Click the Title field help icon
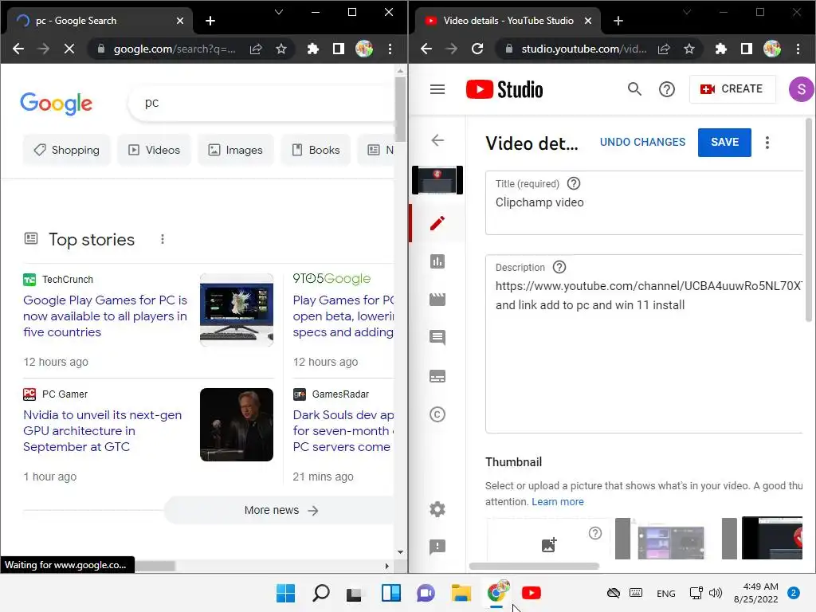The image size is (816, 612). pyautogui.click(x=574, y=184)
